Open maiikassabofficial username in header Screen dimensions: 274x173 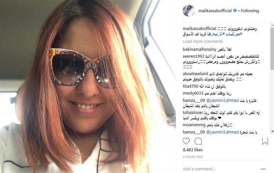coord(215,11)
